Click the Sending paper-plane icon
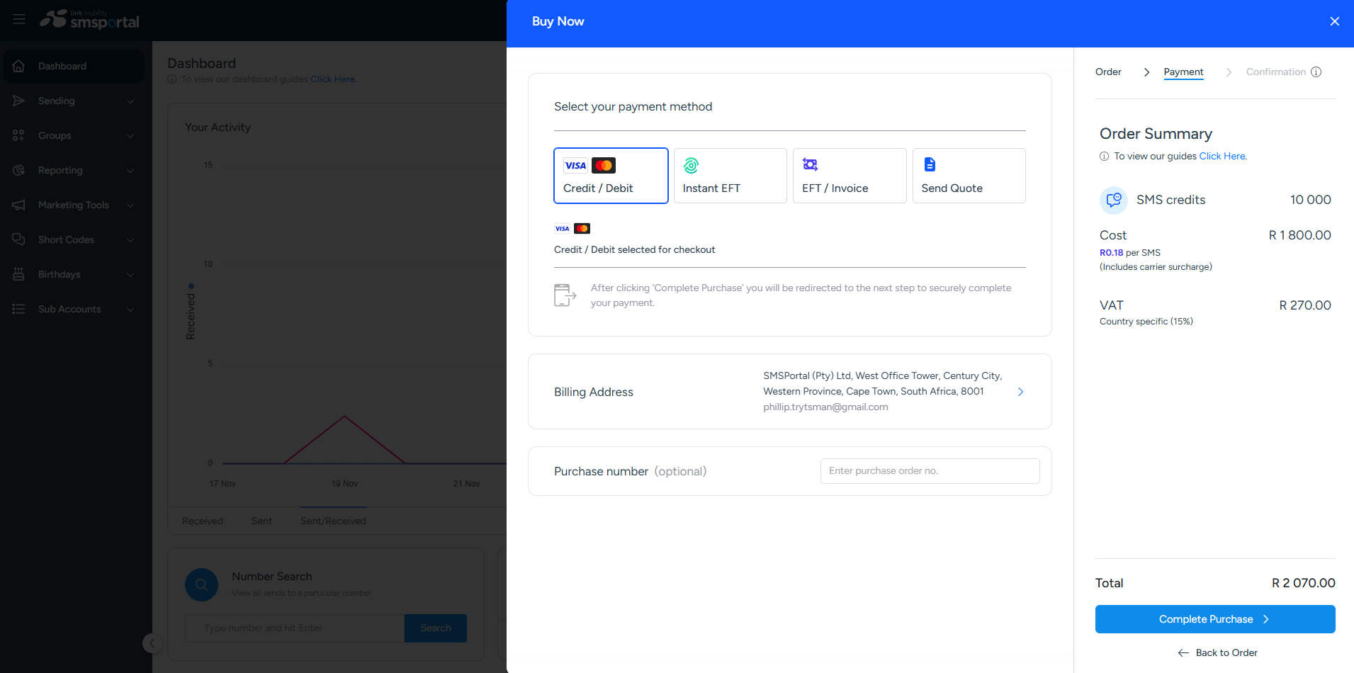Viewport: 1354px width, 673px height. 19,101
